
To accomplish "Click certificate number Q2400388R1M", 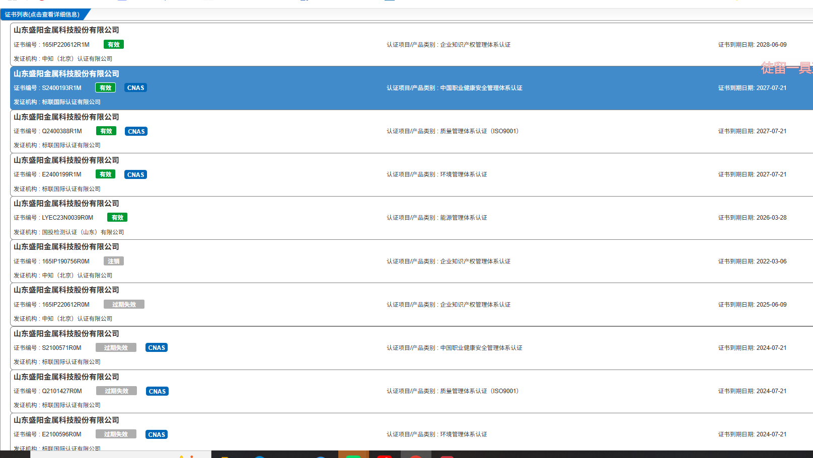I will [x=62, y=131].
